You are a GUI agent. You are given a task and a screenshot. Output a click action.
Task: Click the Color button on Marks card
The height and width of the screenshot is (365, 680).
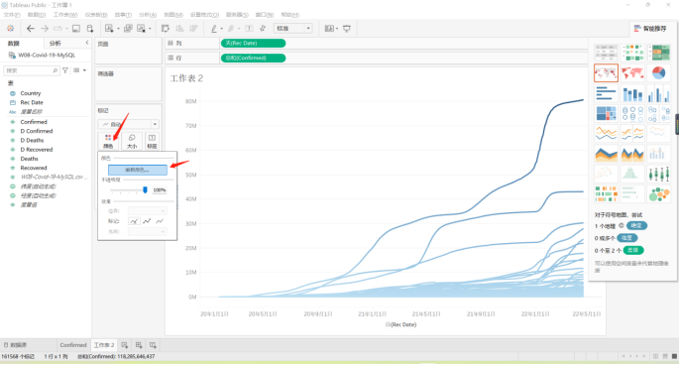coord(108,141)
